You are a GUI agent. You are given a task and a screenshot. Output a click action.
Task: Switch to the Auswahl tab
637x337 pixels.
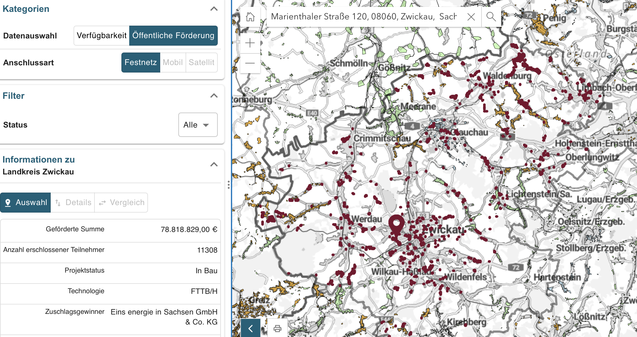tap(25, 203)
